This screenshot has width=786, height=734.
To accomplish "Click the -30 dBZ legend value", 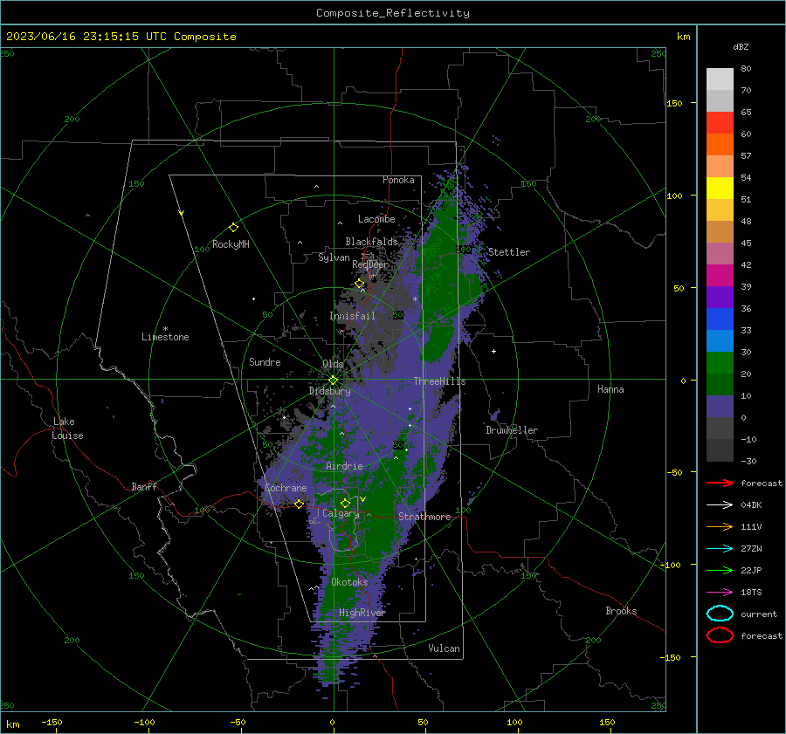I will 748,461.
